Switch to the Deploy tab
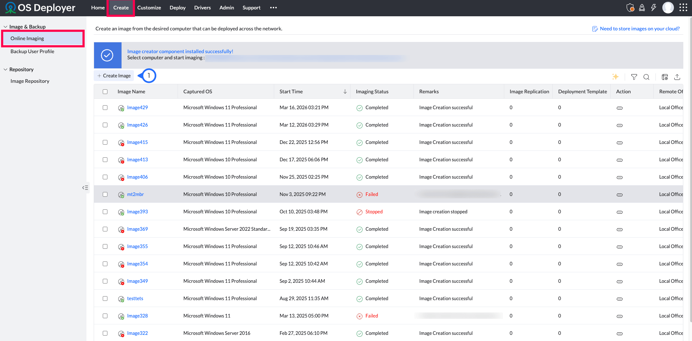This screenshot has width=692, height=341. 177,8
